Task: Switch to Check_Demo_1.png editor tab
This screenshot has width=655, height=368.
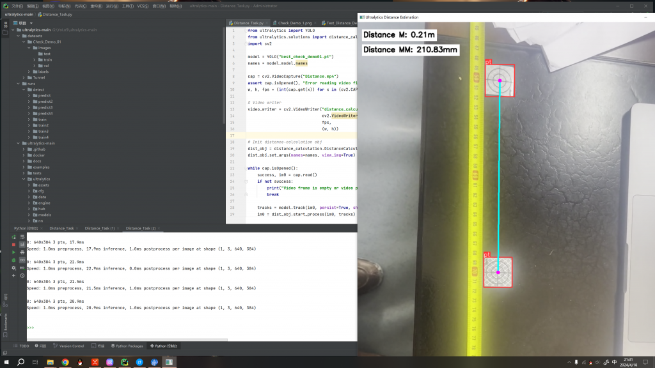Action: tap(294, 23)
